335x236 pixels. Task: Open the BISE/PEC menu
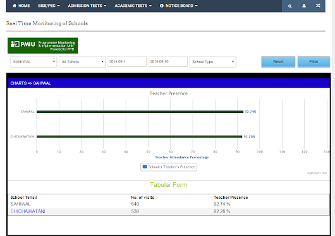pyautogui.click(x=49, y=6)
